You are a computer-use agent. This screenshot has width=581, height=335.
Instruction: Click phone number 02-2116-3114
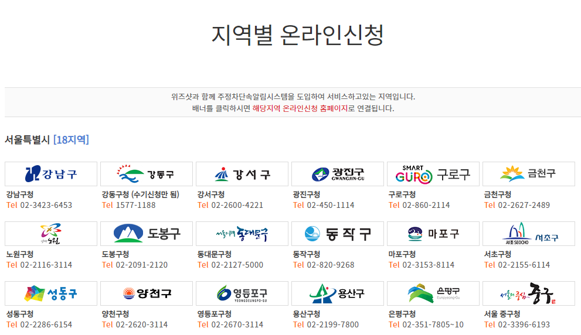coord(46,265)
